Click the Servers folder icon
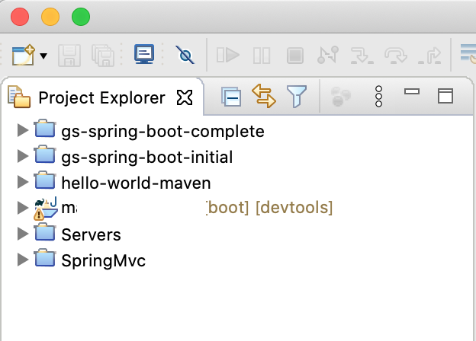This screenshot has width=476, height=341. [x=45, y=232]
